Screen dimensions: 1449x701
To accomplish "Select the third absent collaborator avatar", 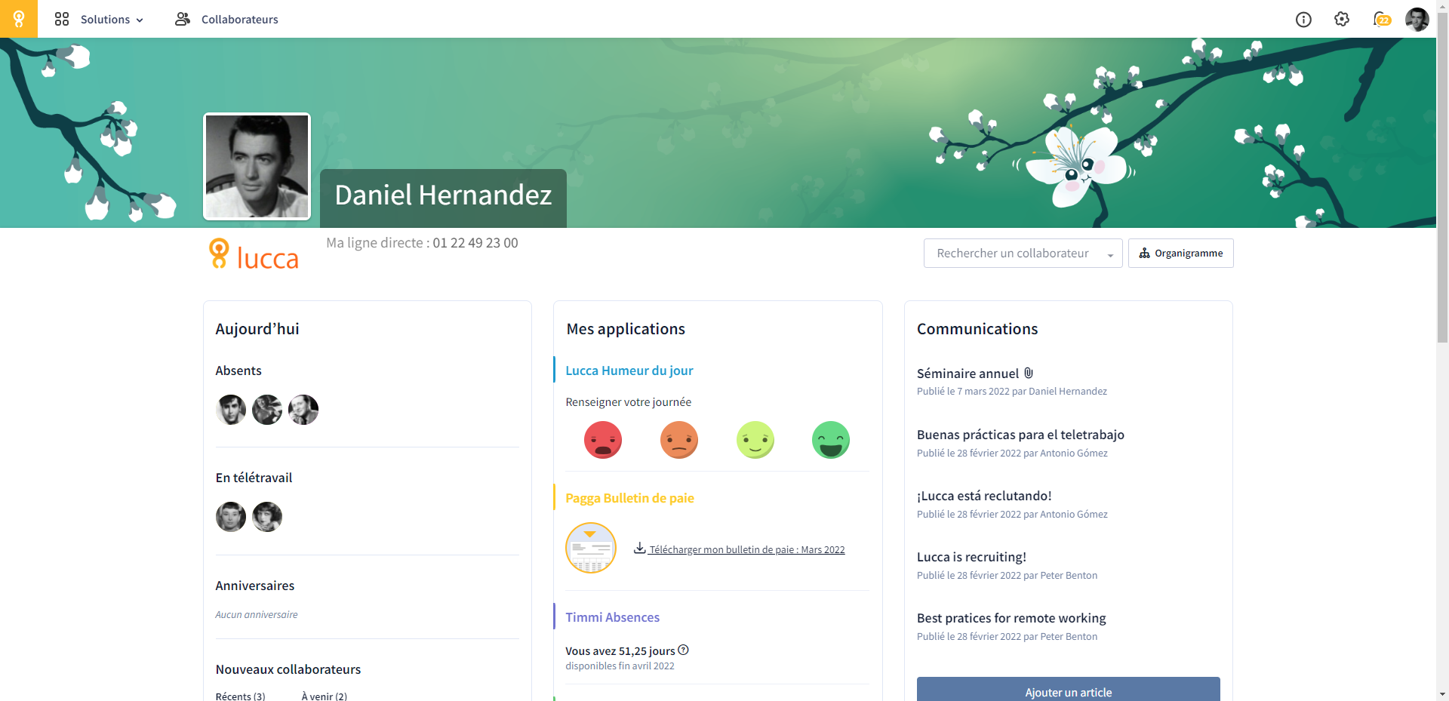I will 303,410.
